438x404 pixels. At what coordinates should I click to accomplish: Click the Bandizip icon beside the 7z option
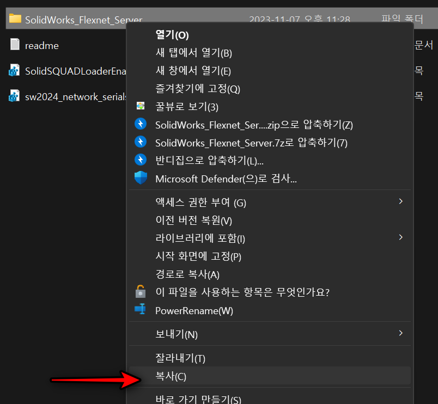(141, 142)
